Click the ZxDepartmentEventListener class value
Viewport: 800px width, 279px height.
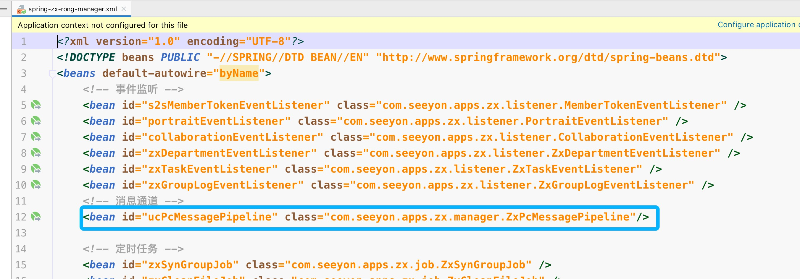(542, 153)
